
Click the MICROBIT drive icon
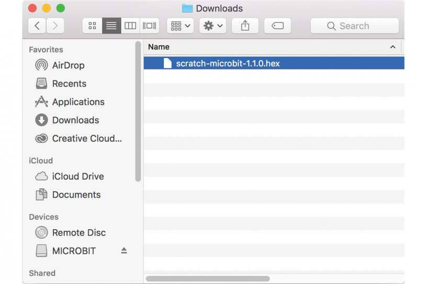coord(41,251)
